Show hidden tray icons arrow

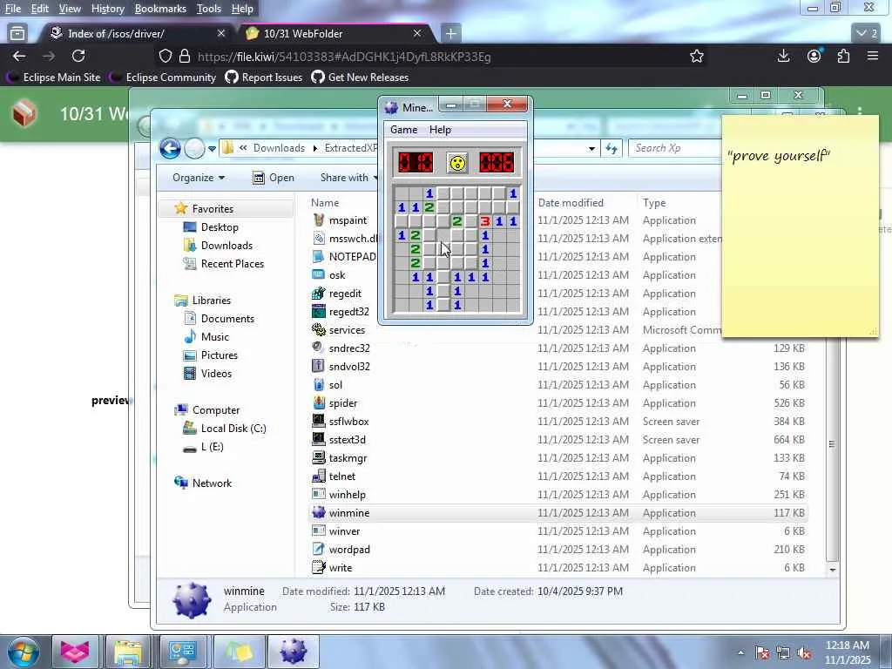[740, 653]
